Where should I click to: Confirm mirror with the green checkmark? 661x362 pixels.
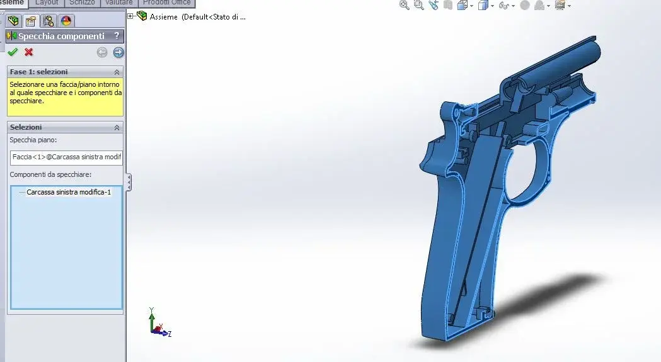coord(13,52)
